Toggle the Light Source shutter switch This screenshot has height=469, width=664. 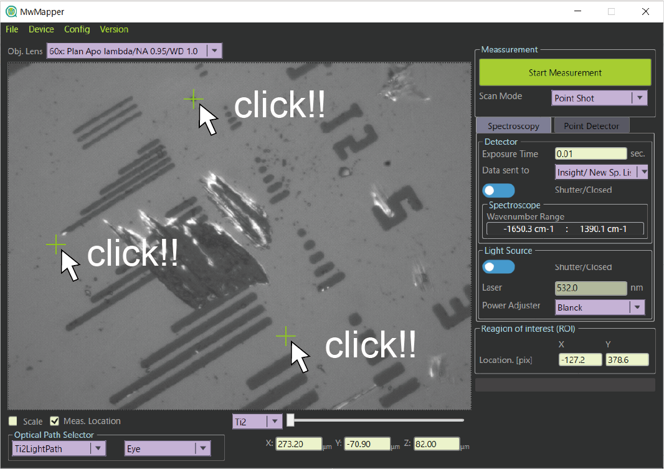click(x=498, y=267)
